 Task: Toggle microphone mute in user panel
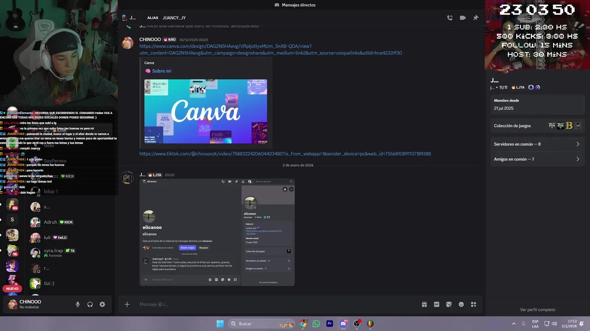(77, 304)
